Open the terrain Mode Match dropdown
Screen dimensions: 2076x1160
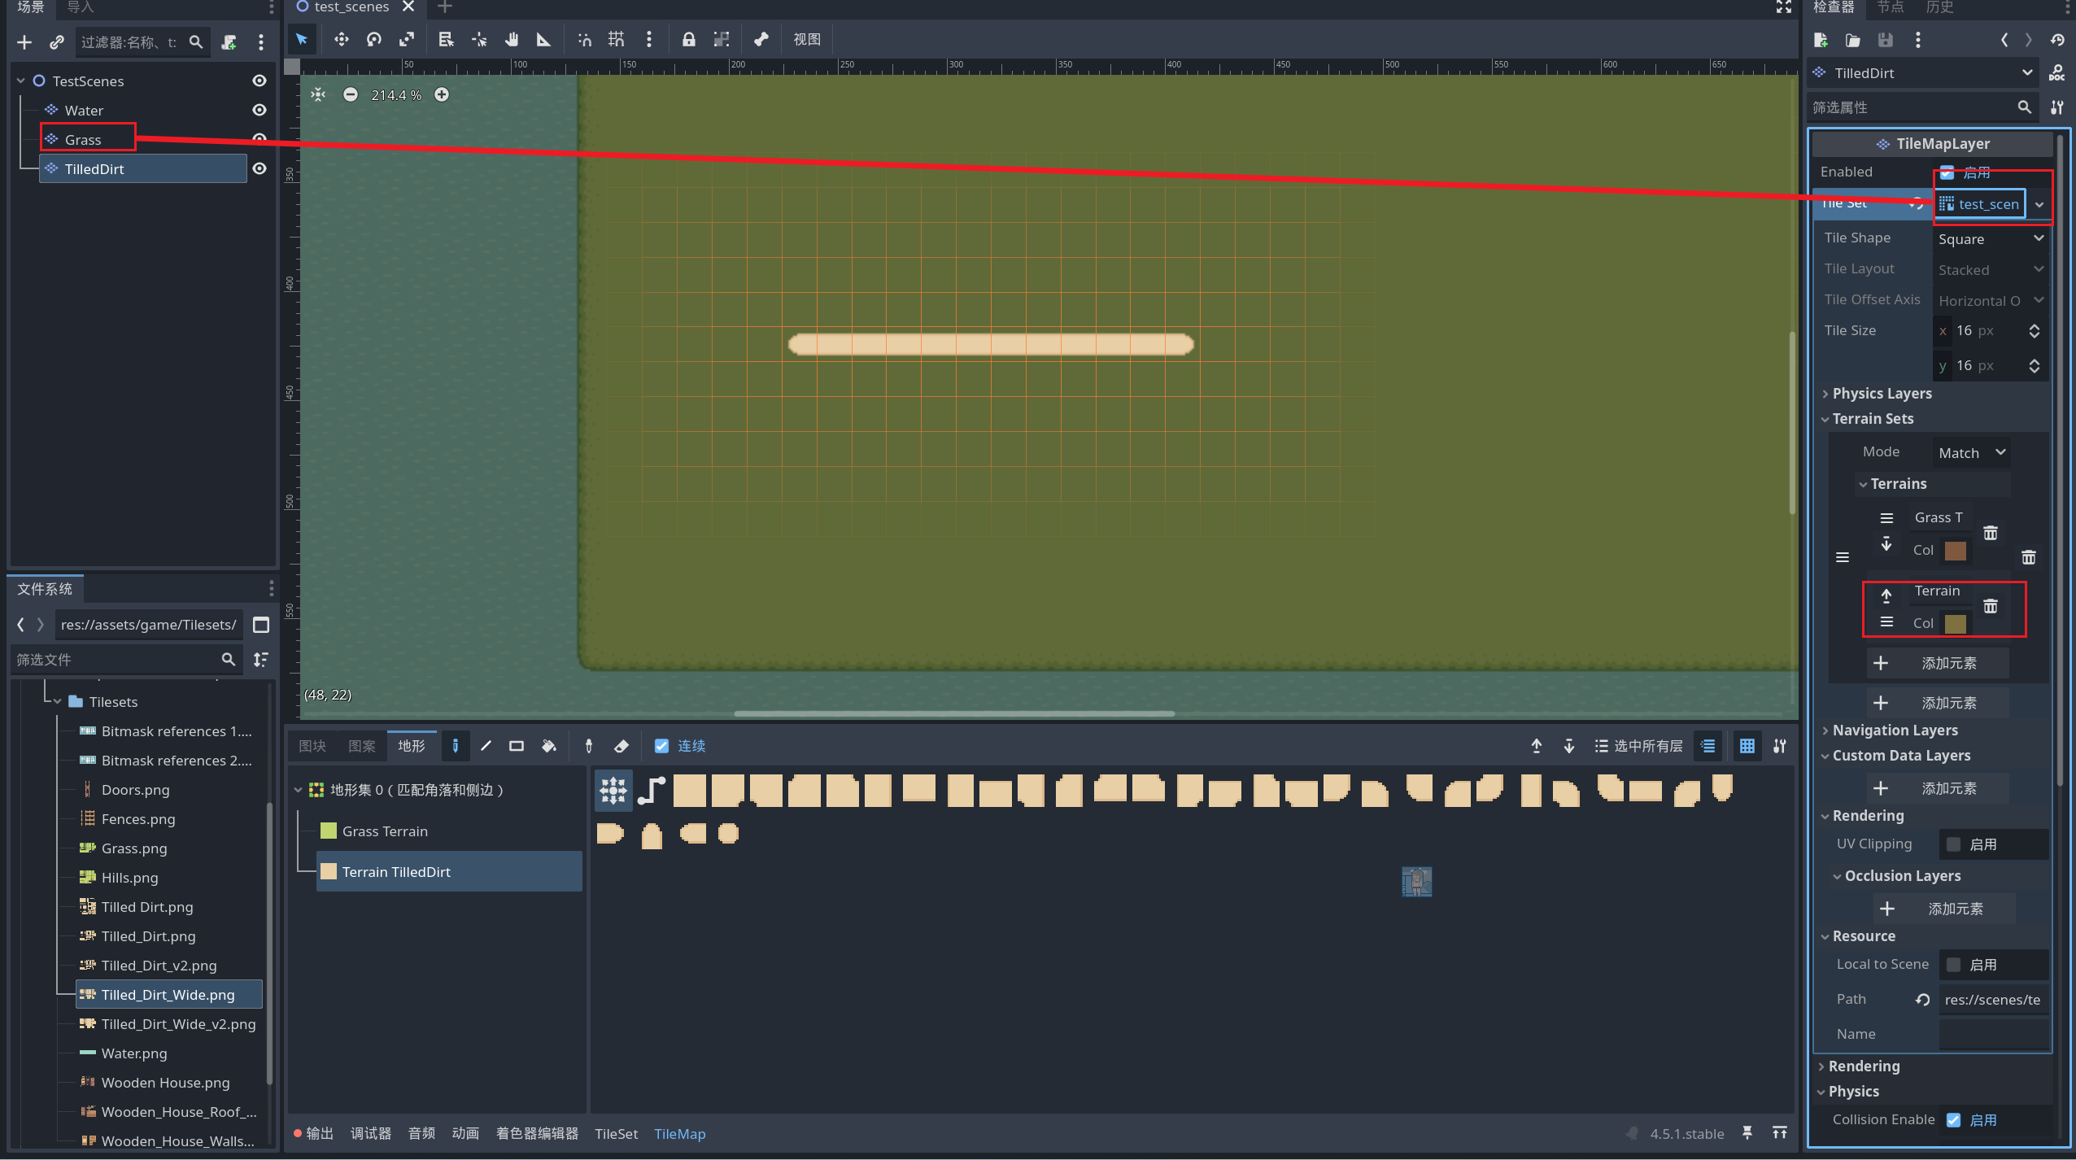coord(1972,452)
